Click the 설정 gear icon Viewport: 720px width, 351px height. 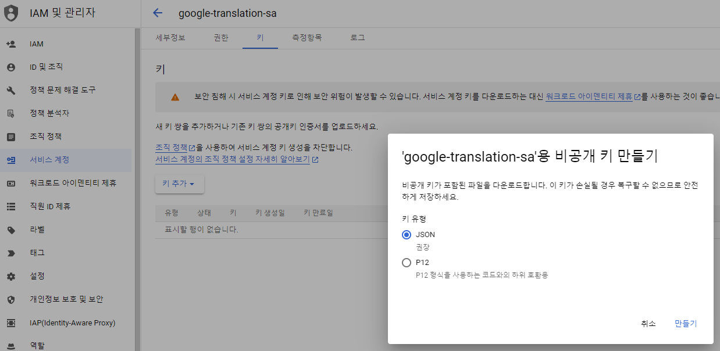click(10, 276)
